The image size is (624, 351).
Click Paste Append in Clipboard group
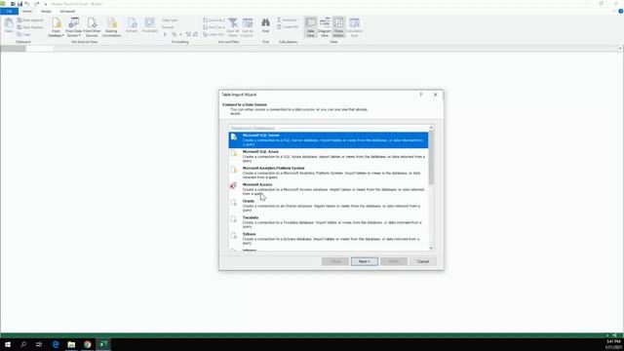click(x=30, y=20)
